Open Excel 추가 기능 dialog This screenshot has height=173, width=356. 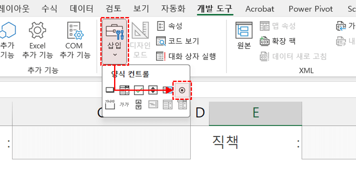coord(38,40)
